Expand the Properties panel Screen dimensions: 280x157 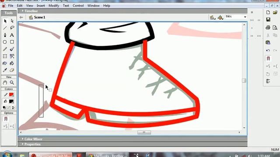click(x=23, y=144)
